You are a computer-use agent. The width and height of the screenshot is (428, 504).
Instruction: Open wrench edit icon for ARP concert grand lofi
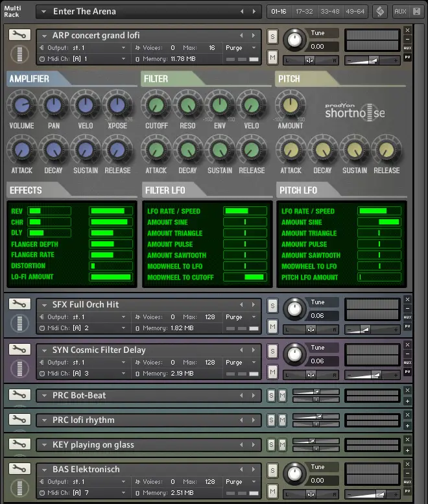19,35
